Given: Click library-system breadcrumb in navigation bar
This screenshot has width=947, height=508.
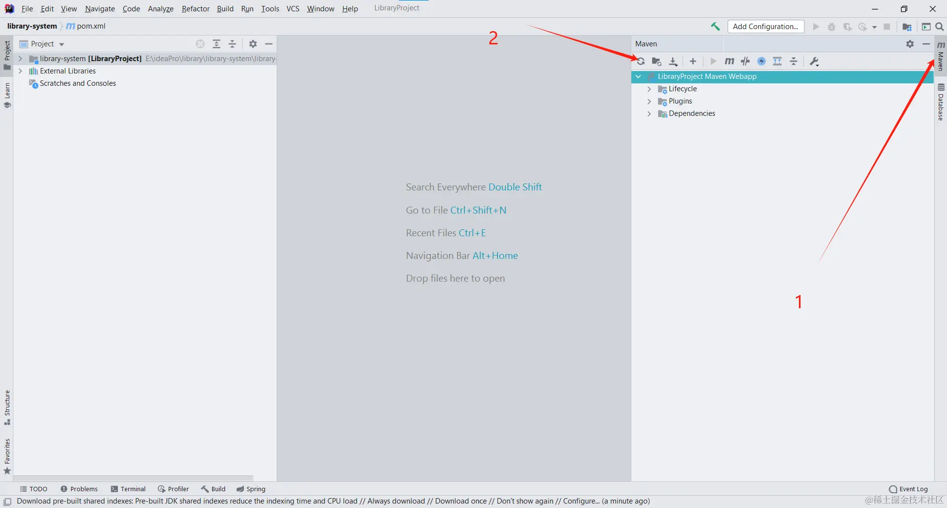Looking at the screenshot, I should pyautogui.click(x=32, y=26).
